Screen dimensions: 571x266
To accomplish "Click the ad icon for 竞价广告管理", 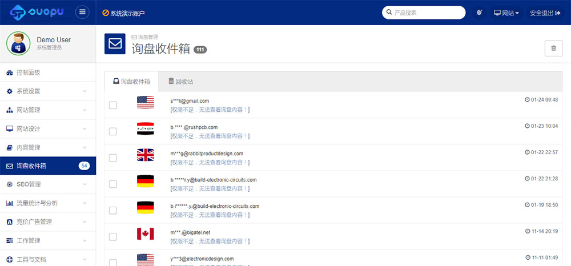I will (x=10, y=222).
